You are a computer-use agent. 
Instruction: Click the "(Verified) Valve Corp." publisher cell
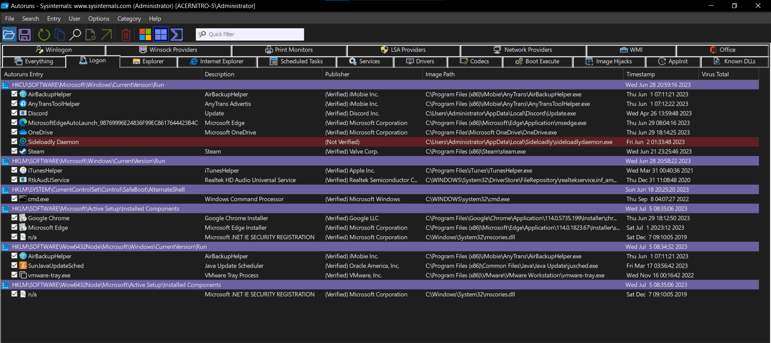pos(351,152)
